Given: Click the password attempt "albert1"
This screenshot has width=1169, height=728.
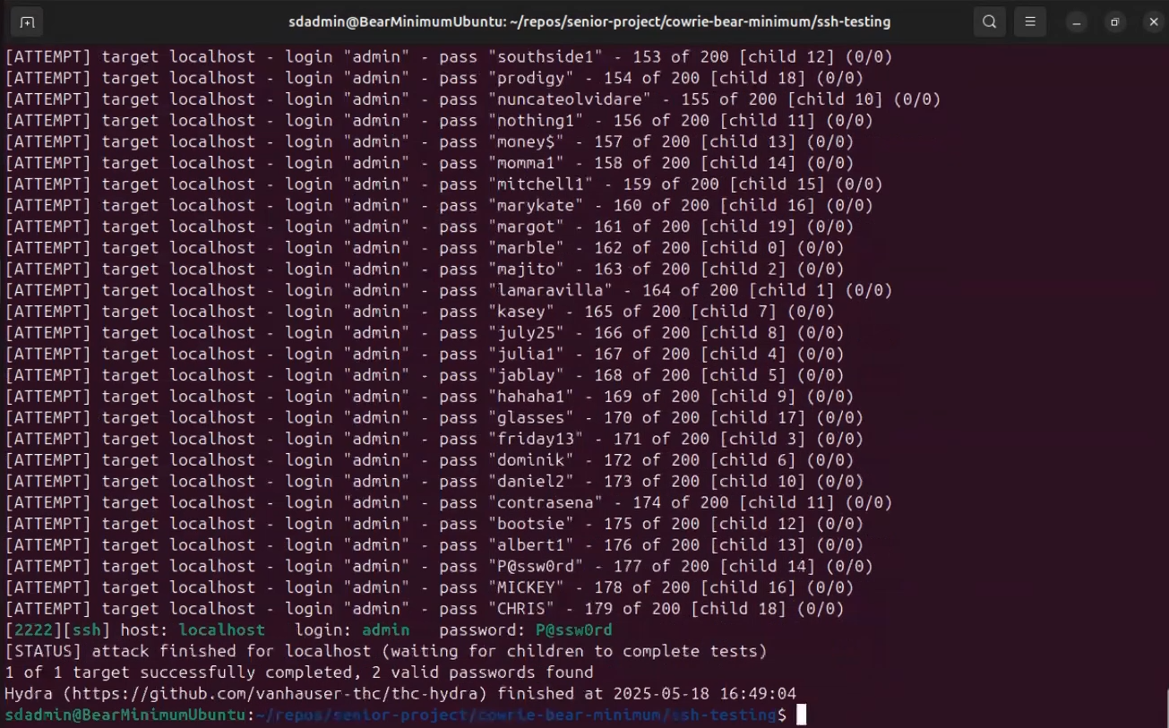Looking at the screenshot, I should click(x=531, y=545).
